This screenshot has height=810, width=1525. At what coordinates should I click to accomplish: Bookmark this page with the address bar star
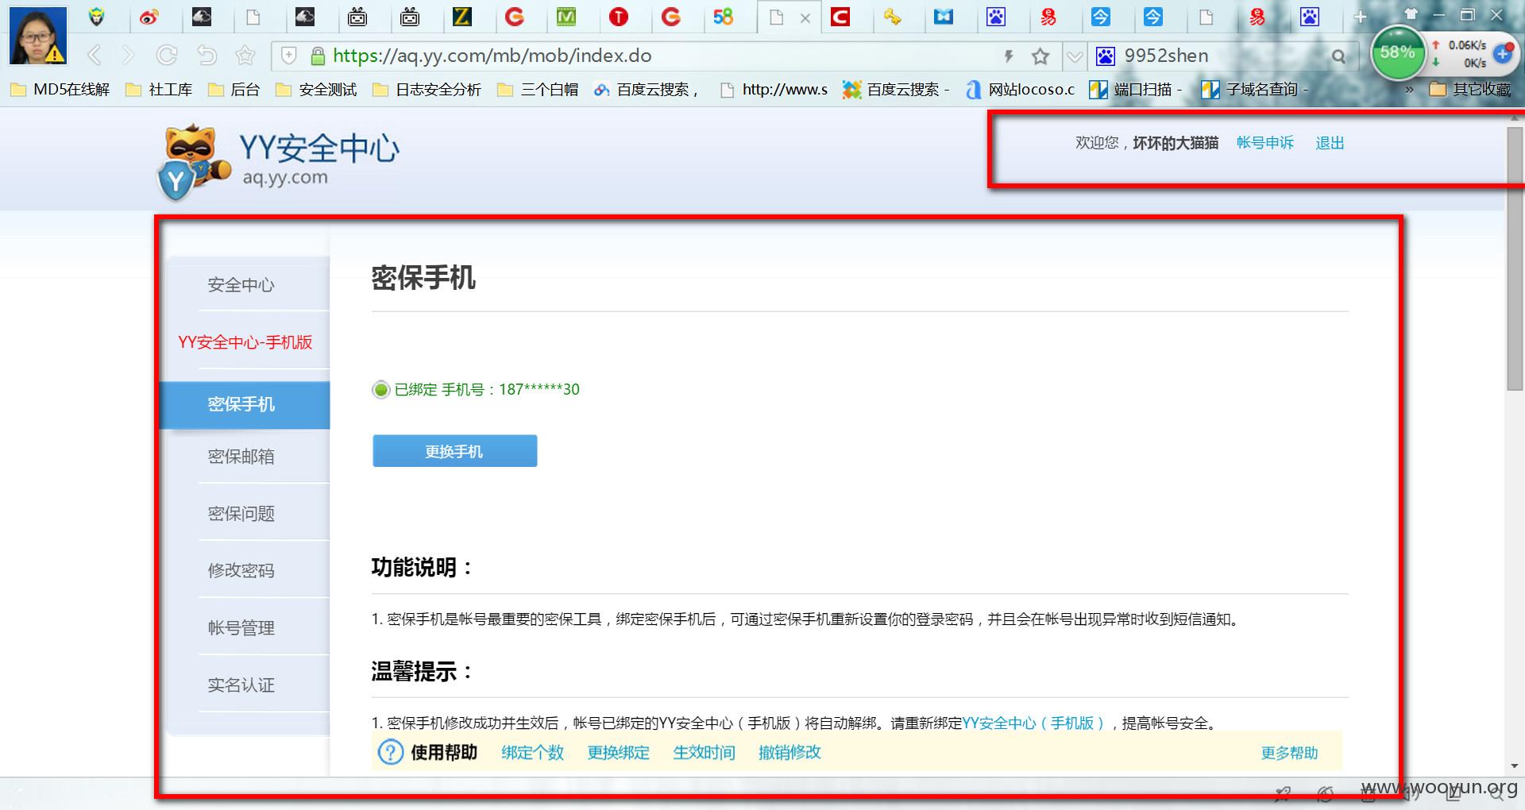(x=1040, y=56)
